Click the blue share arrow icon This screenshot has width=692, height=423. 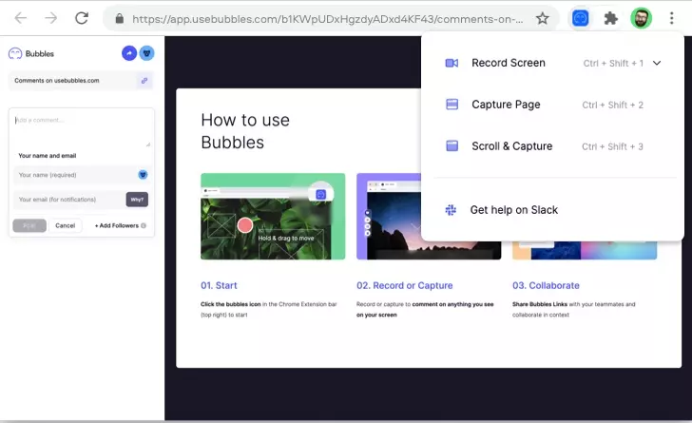[129, 53]
